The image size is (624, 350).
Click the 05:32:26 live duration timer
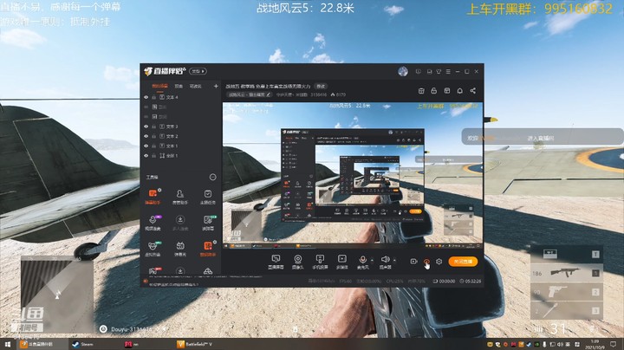470,282
